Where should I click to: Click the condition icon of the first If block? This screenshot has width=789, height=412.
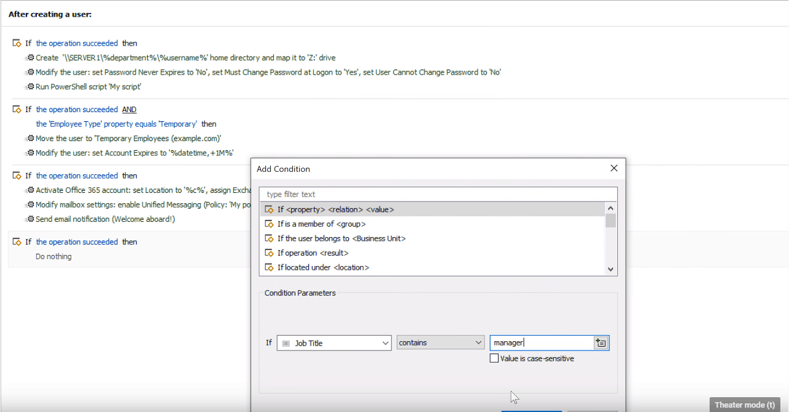click(x=17, y=44)
